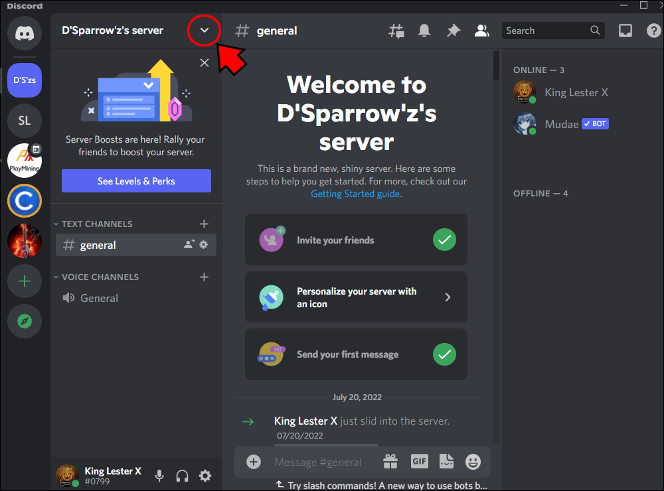Dismiss the Server Boosts banner
This screenshot has height=491, width=664.
204,62
